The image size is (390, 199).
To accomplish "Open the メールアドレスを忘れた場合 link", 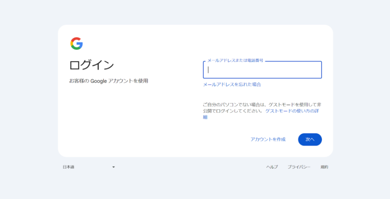I will (x=232, y=84).
